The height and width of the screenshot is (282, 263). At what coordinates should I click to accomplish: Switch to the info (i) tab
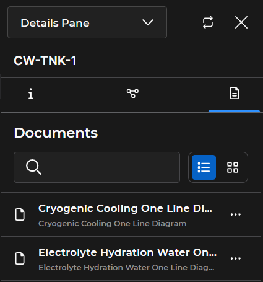(30, 94)
